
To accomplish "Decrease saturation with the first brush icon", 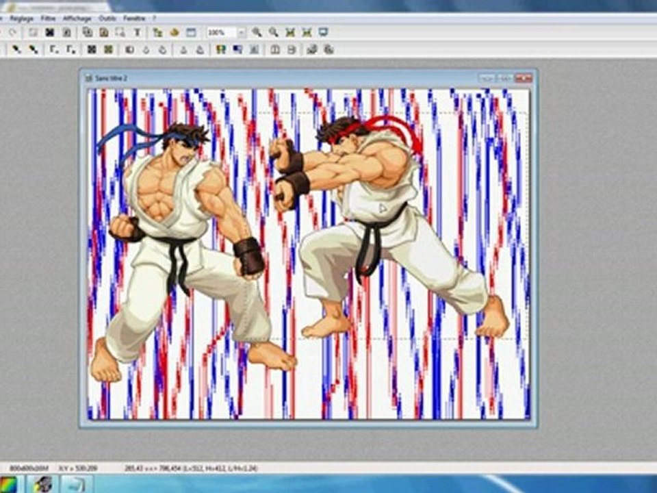I will point(16,49).
